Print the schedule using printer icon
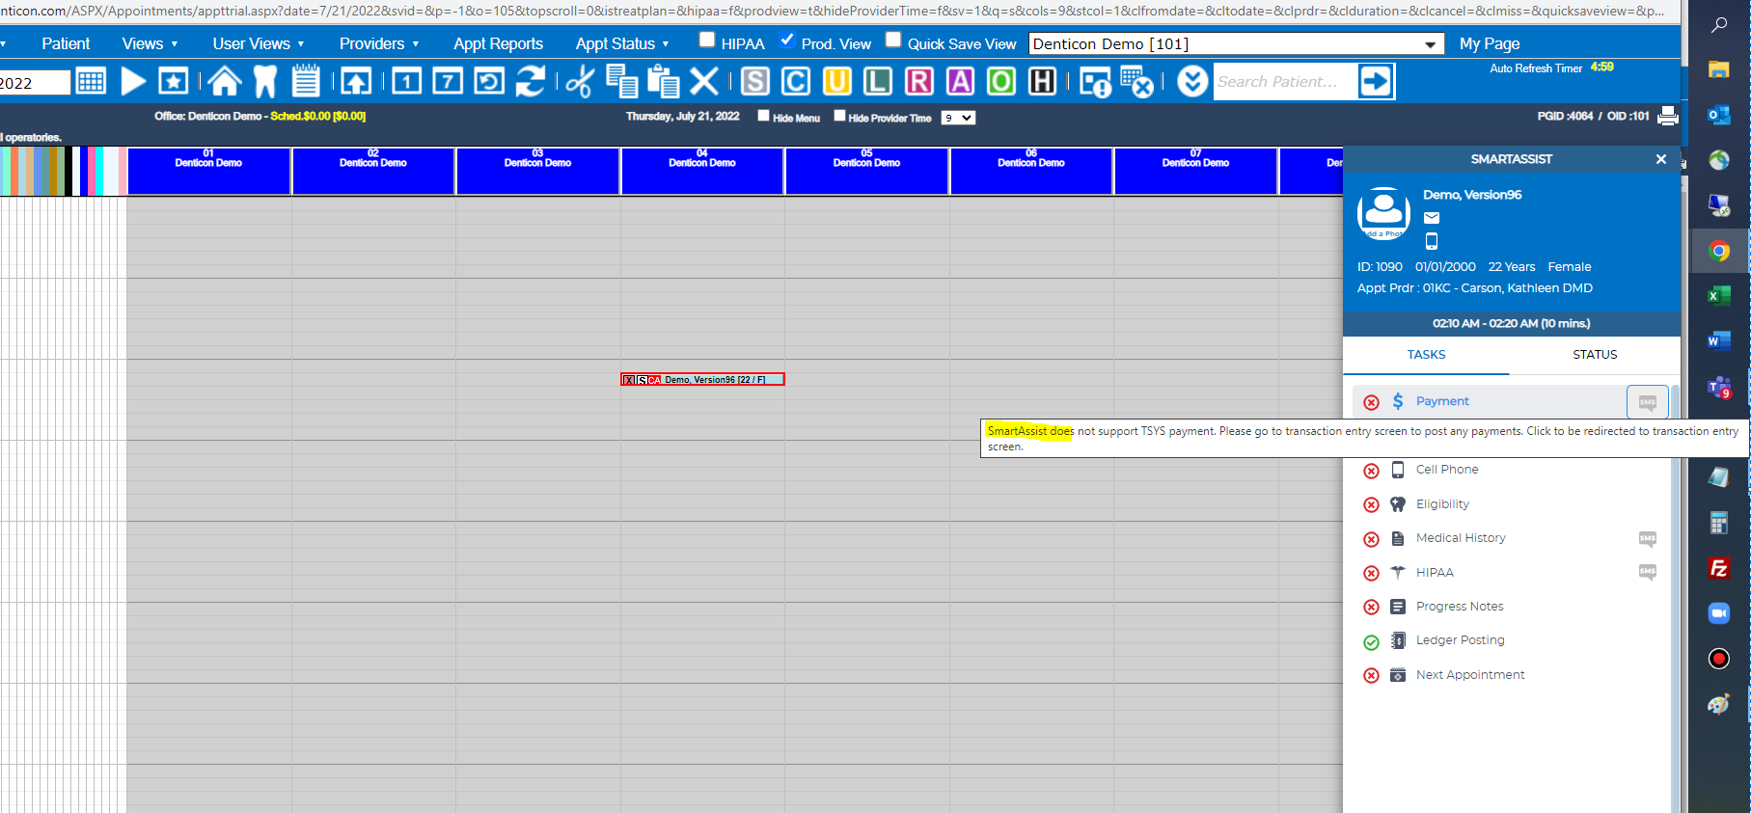The width and height of the screenshot is (1751, 813). (1667, 116)
